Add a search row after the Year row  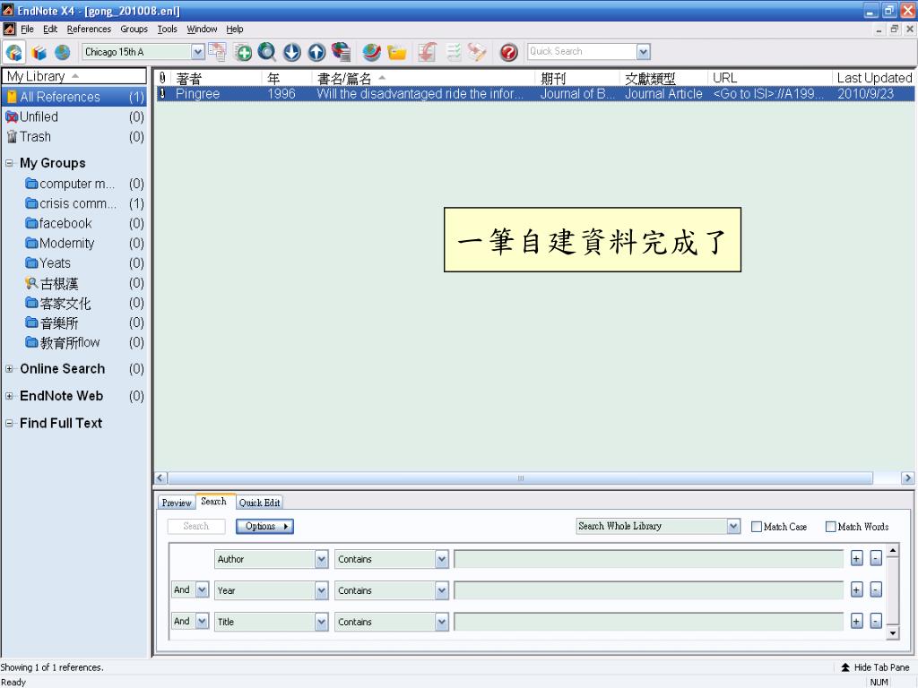click(x=856, y=589)
